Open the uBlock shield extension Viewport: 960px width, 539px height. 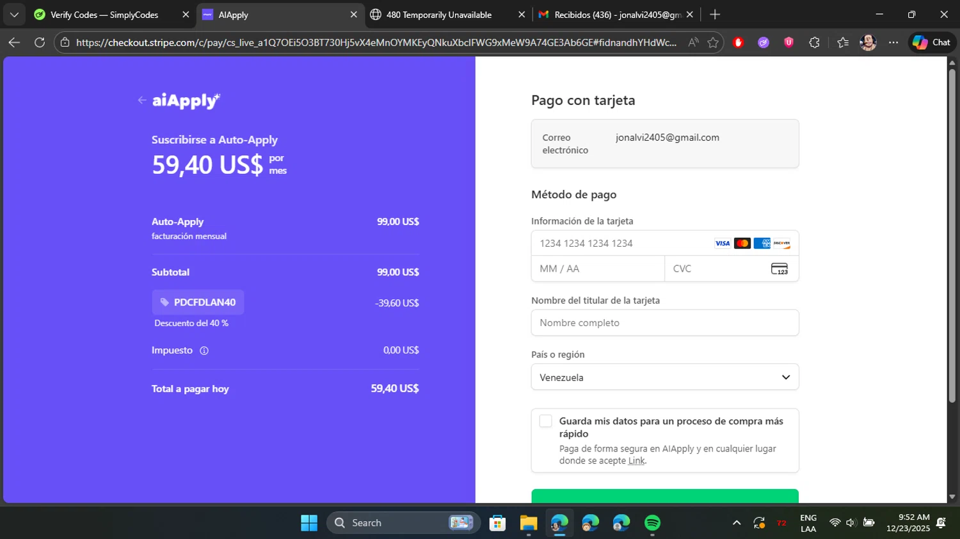[x=788, y=42]
